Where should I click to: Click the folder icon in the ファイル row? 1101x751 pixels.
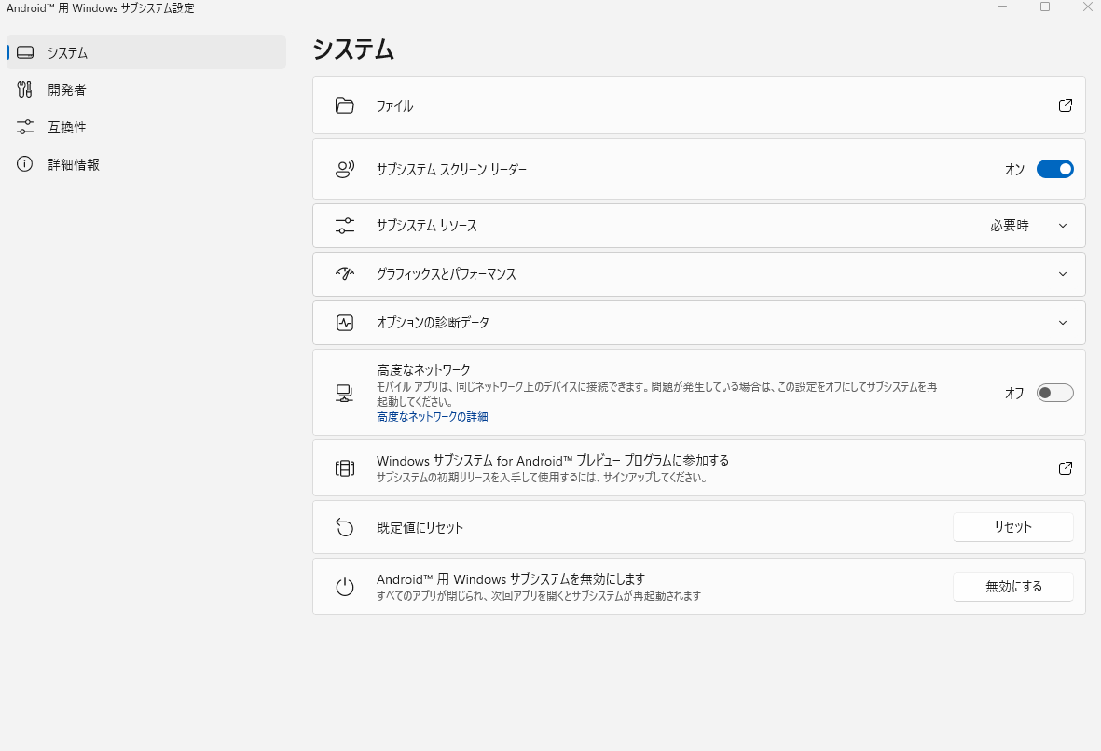click(x=345, y=106)
